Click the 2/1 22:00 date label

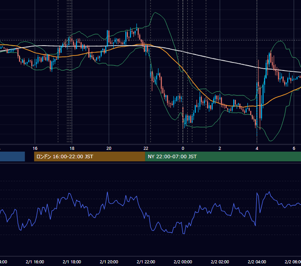(x=146, y=262)
